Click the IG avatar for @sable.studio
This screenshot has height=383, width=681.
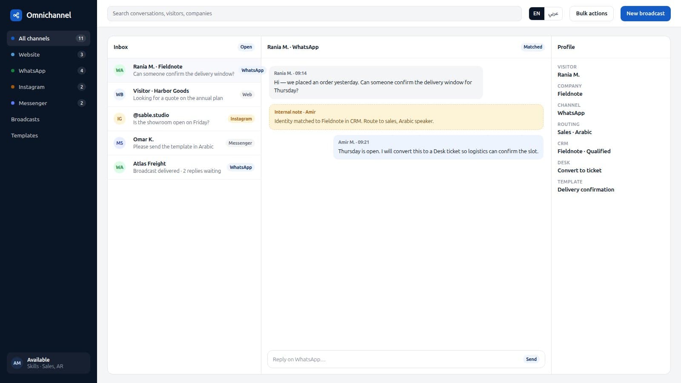coord(120,119)
